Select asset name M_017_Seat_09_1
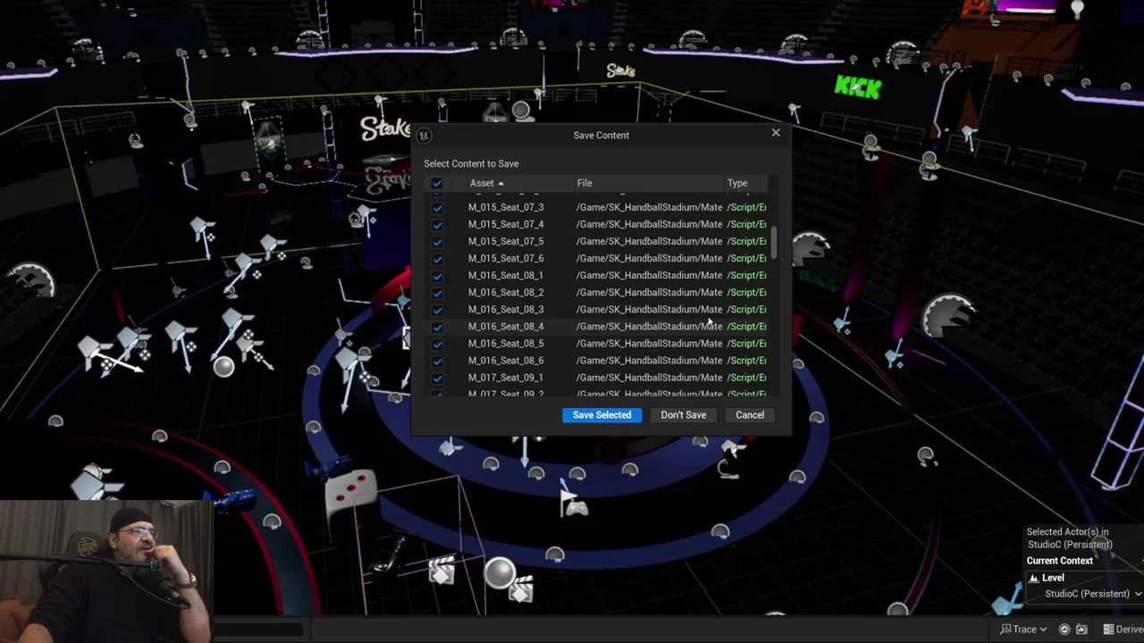The width and height of the screenshot is (1144, 643). pos(506,377)
